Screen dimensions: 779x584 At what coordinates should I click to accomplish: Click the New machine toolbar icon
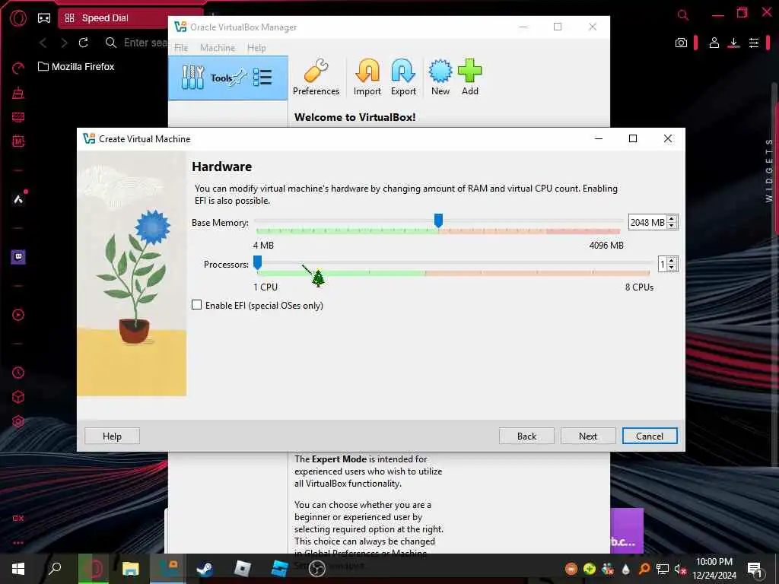click(440, 78)
